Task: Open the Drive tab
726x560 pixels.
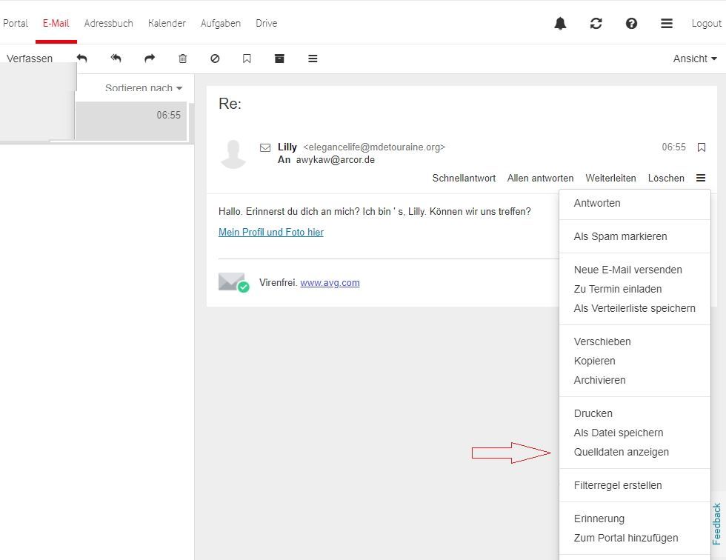Action: [266, 23]
